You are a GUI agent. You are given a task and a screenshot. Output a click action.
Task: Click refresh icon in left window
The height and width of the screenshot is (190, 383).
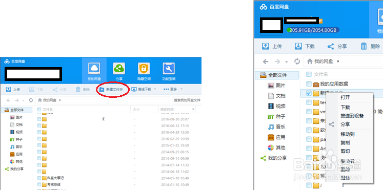[x=31, y=100]
